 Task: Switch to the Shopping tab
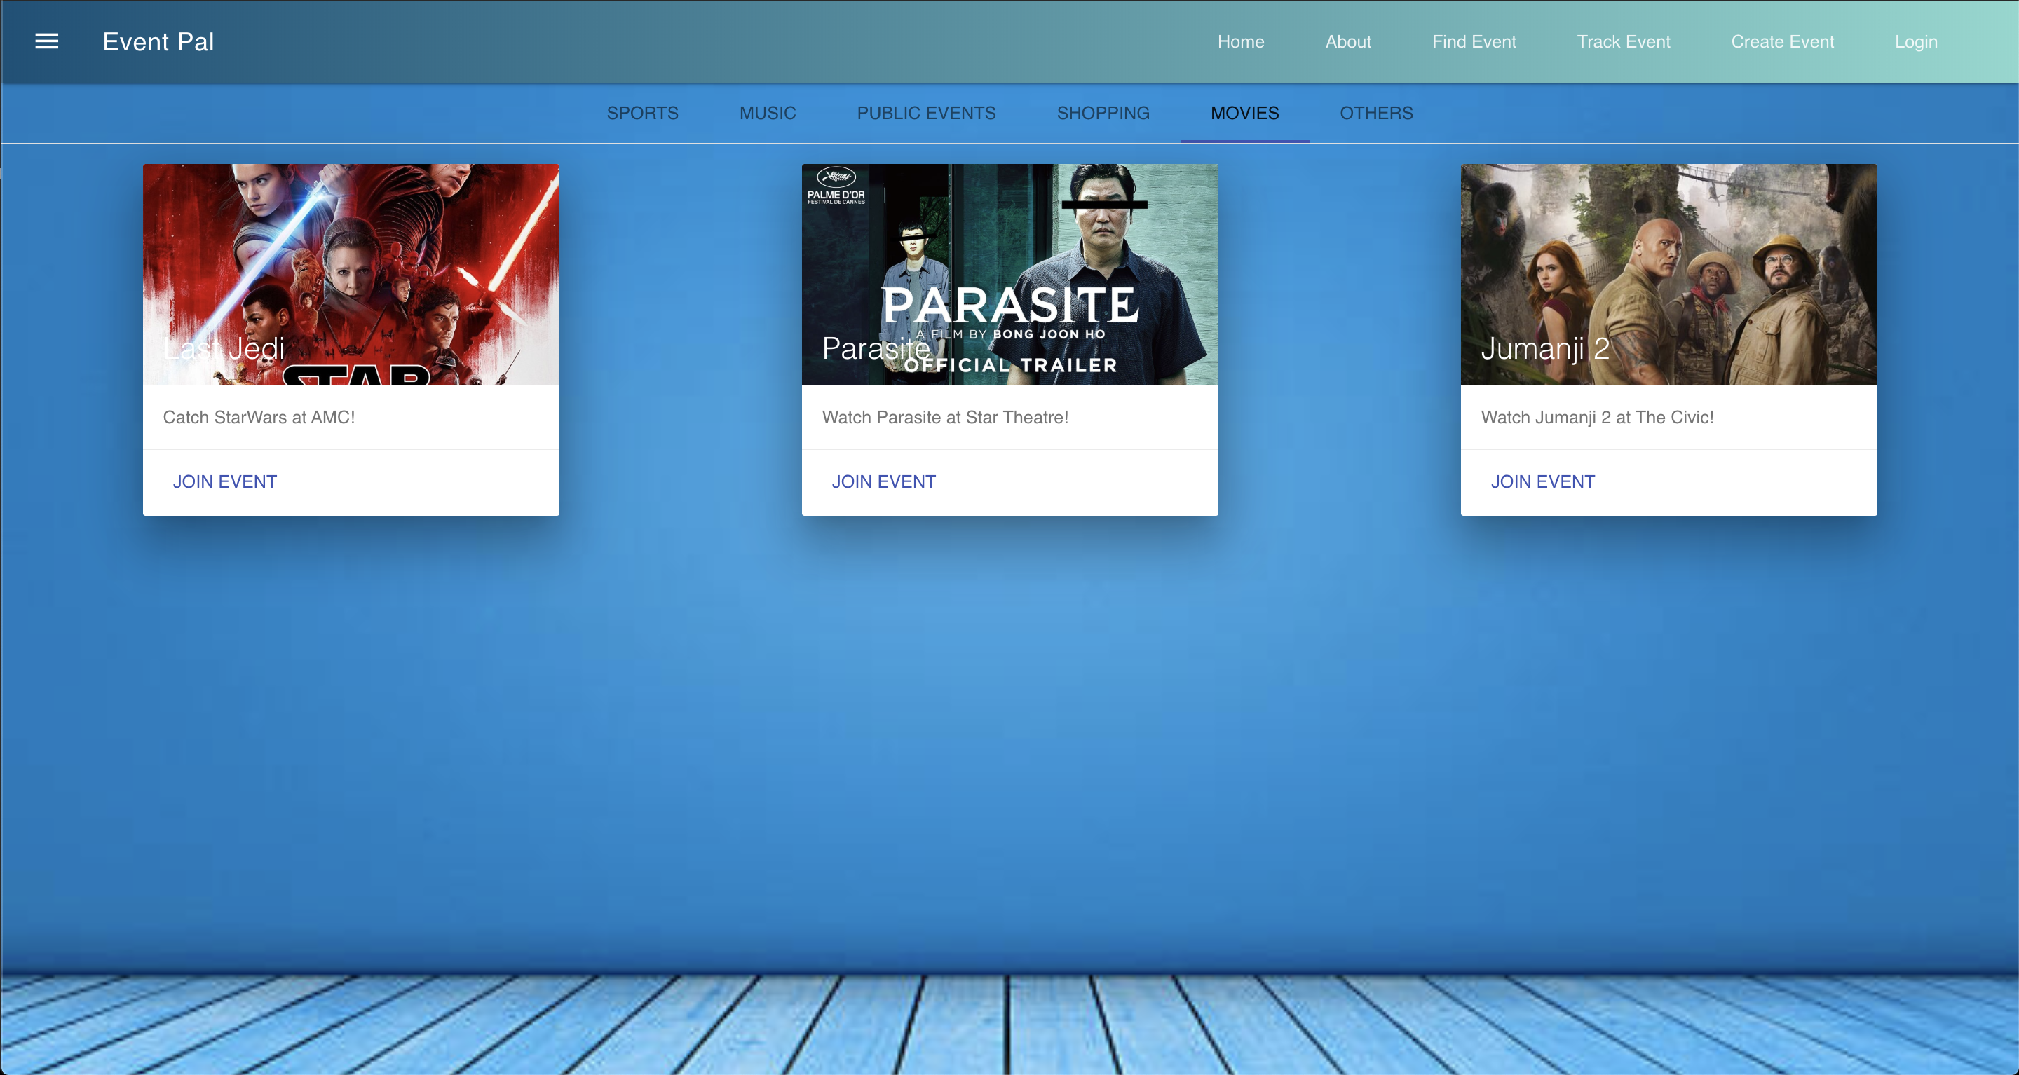(1103, 113)
